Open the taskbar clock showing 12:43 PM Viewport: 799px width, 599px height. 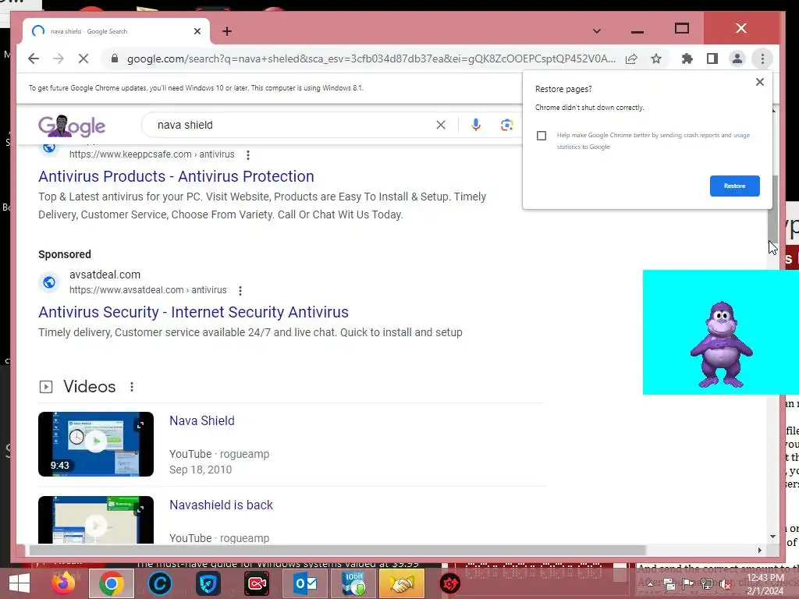coord(765,584)
